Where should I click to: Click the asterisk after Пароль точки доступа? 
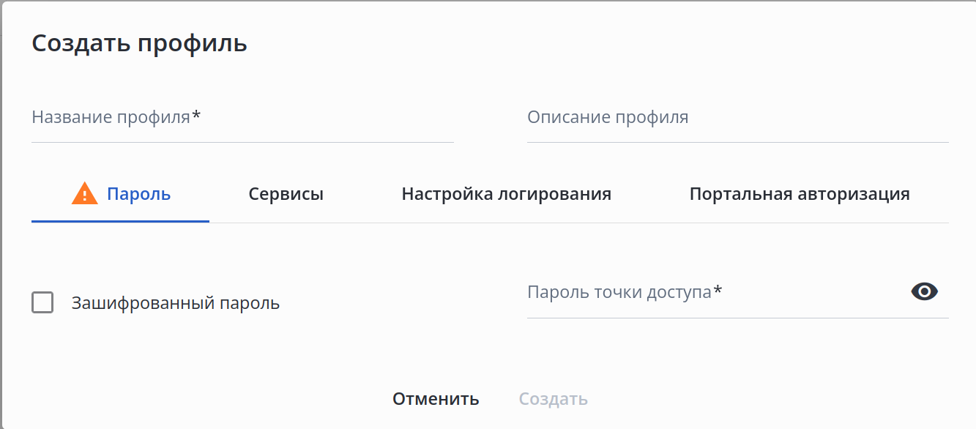718,291
